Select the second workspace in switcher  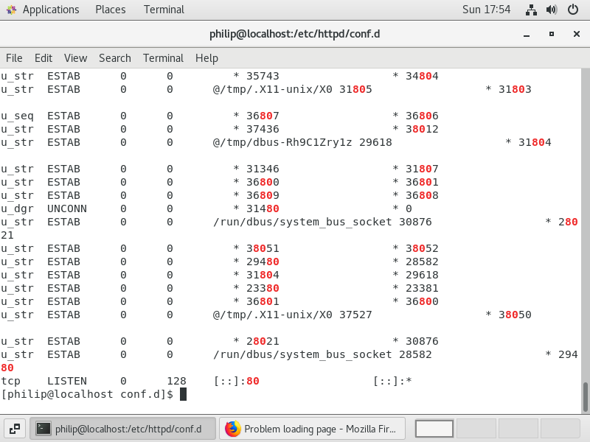476,429
